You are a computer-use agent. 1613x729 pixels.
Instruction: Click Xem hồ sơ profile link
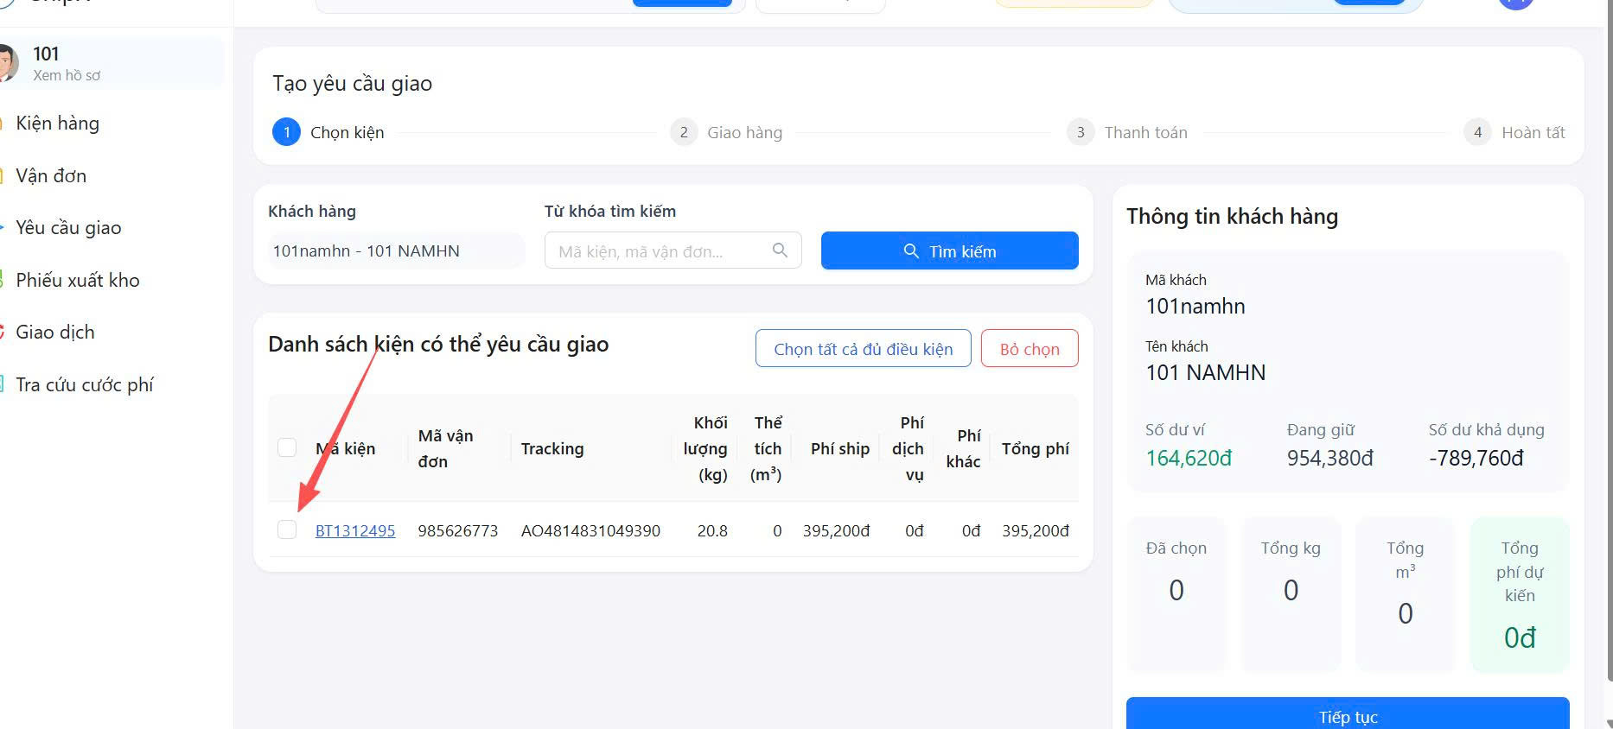coord(67,76)
